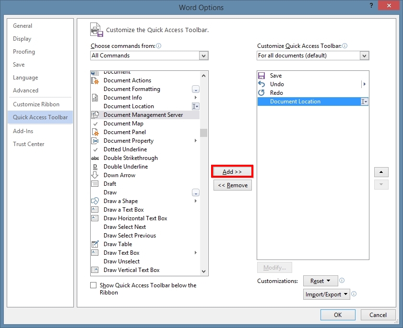Click the Add >> button

[x=232, y=171]
